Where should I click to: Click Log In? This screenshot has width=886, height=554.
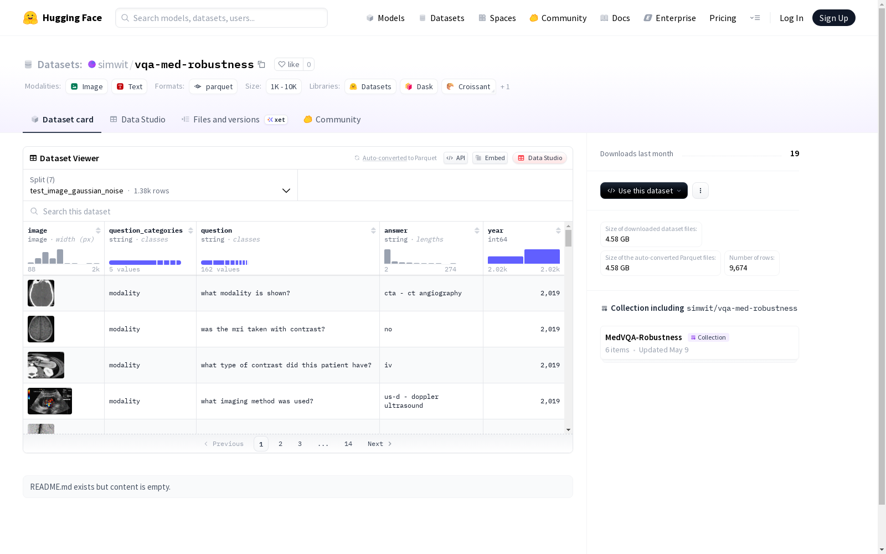click(791, 18)
